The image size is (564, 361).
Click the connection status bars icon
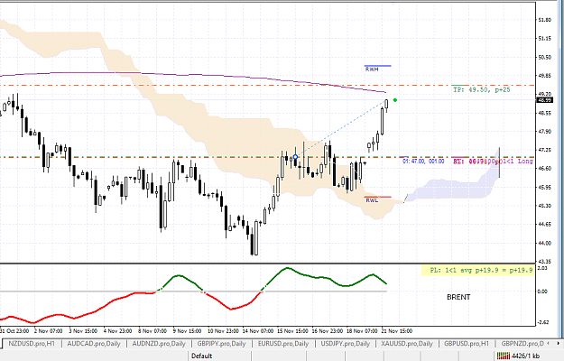pyautogui.click(x=504, y=356)
